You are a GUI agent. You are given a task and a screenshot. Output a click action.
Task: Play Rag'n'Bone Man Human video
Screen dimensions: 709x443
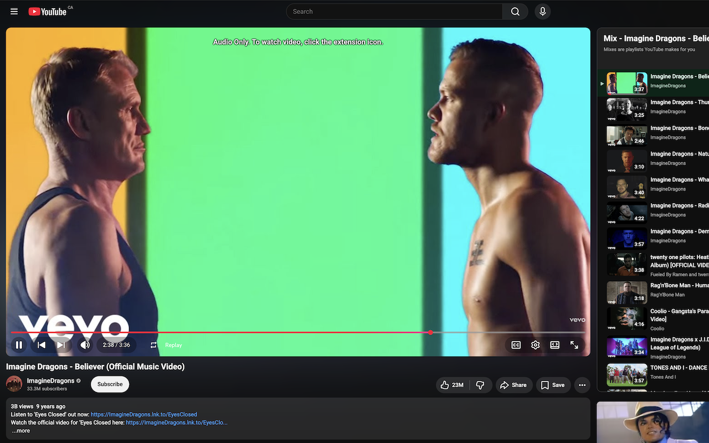pos(627,293)
